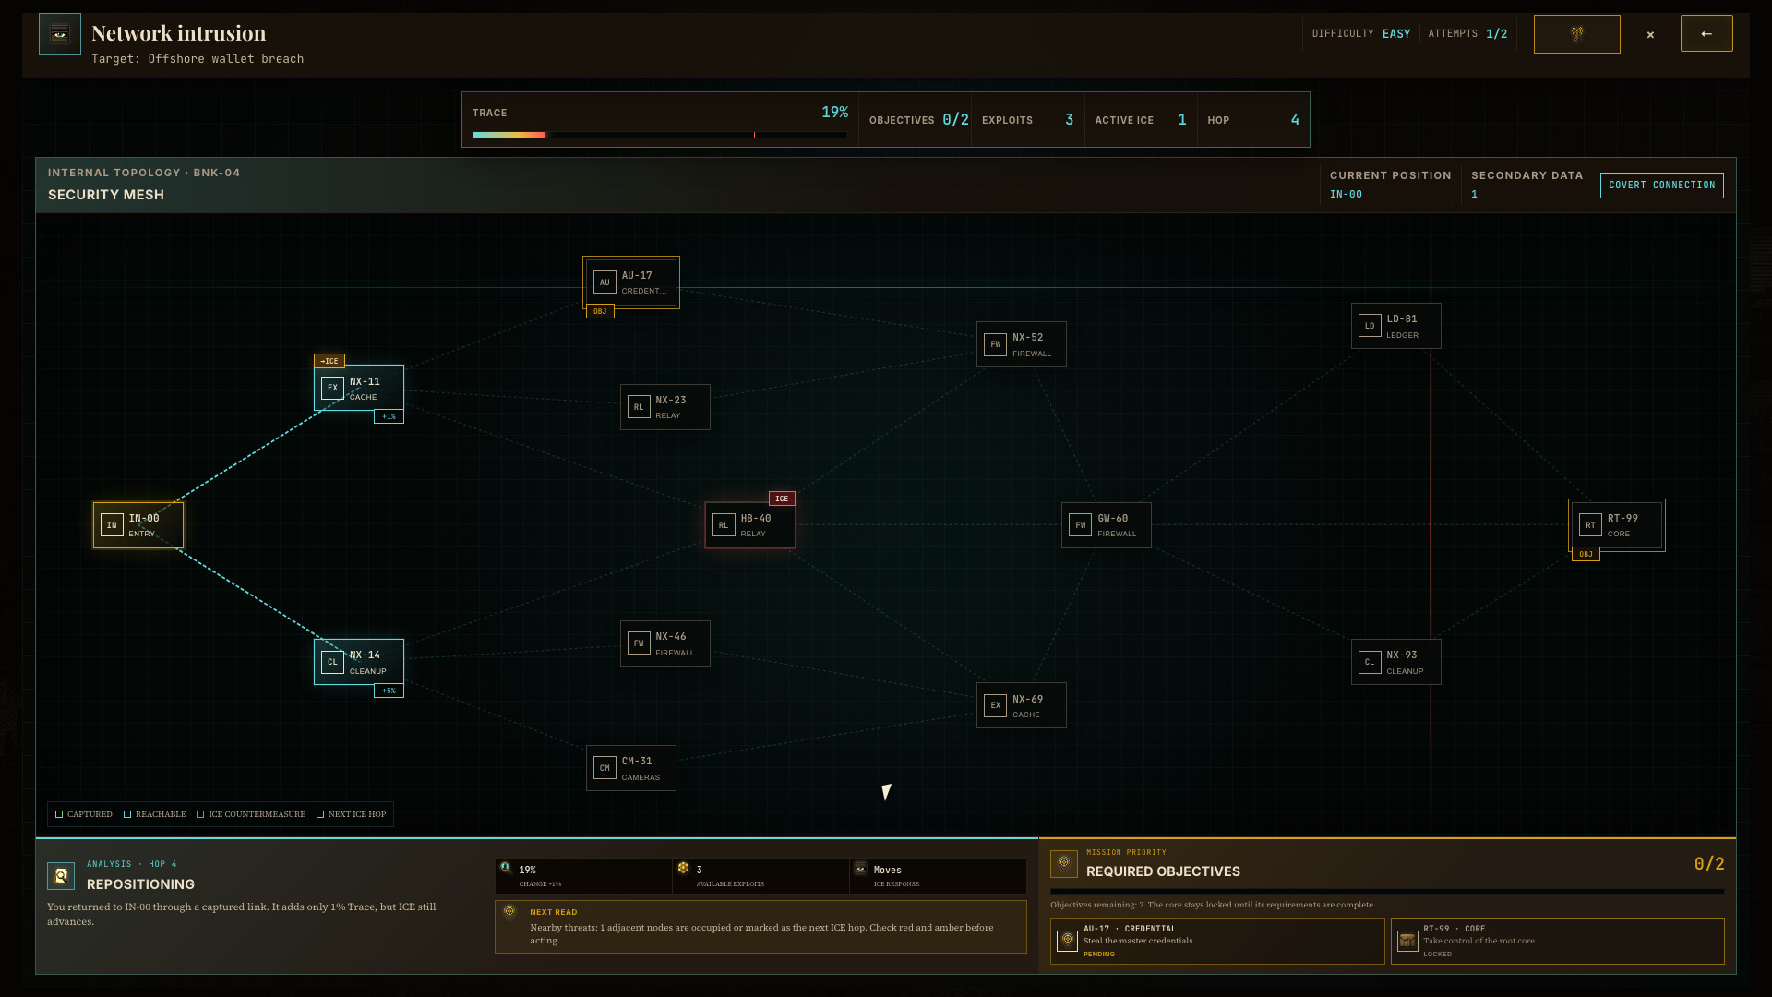Click the Captured legend swatch
The width and height of the screenshot is (1772, 997).
click(x=59, y=814)
